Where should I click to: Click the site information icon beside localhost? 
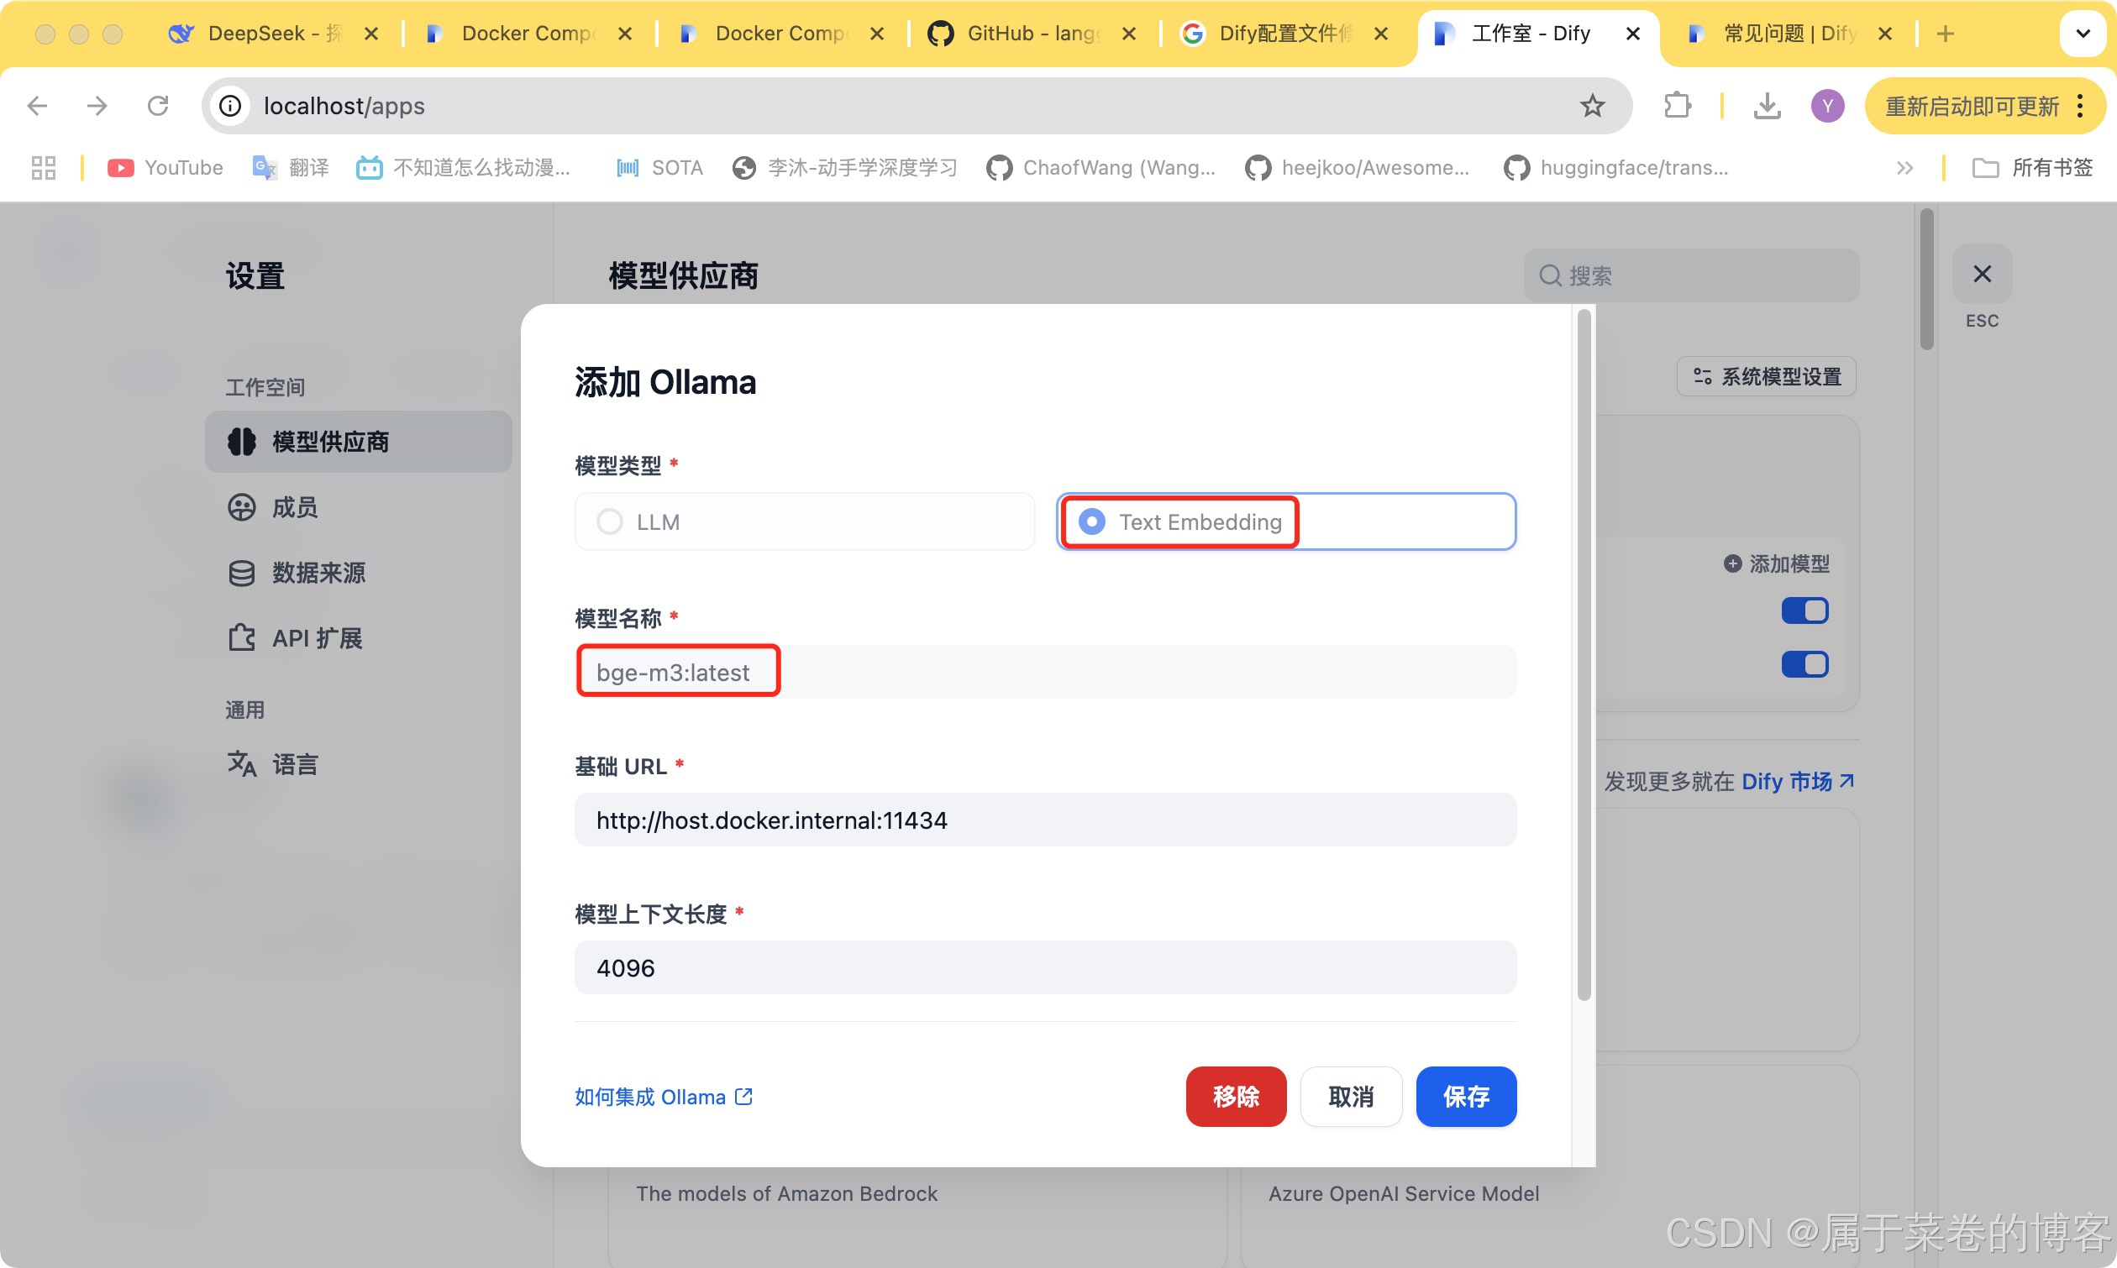(x=230, y=106)
